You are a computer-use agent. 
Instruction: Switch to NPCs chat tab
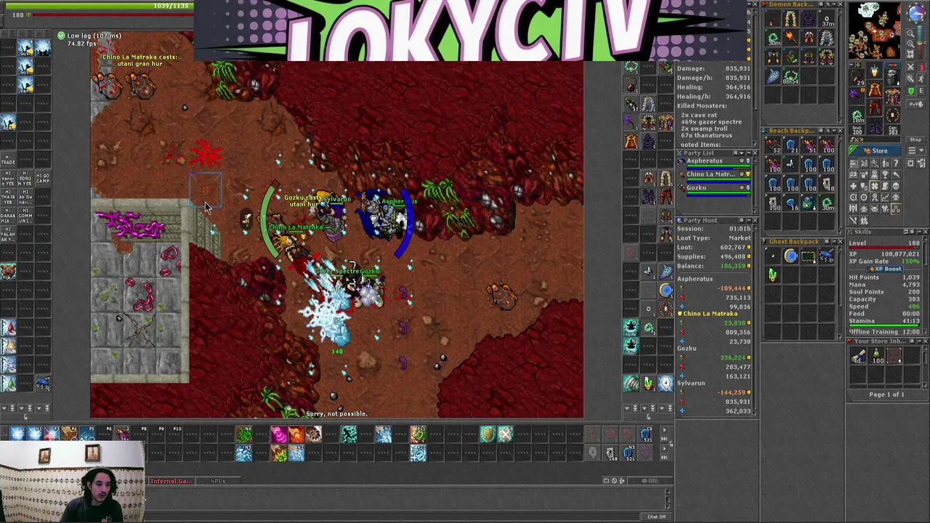(217, 481)
